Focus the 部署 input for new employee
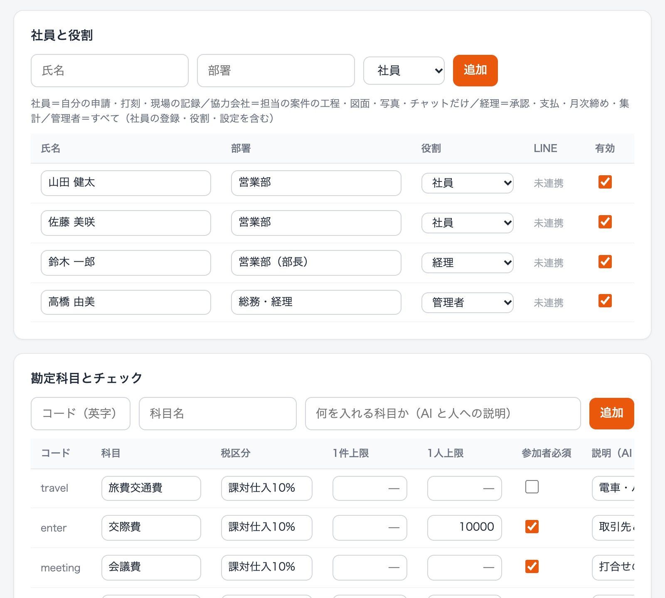 (276, 71)
